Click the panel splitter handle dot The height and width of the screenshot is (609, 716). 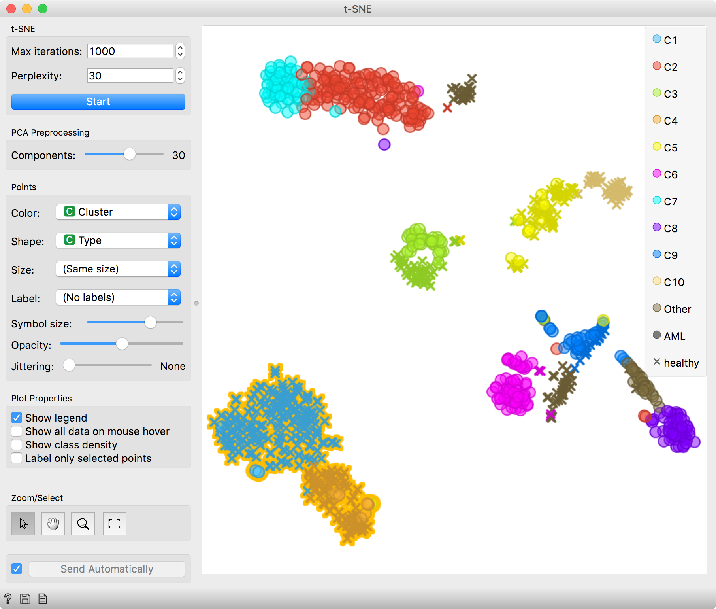[196, 303]
